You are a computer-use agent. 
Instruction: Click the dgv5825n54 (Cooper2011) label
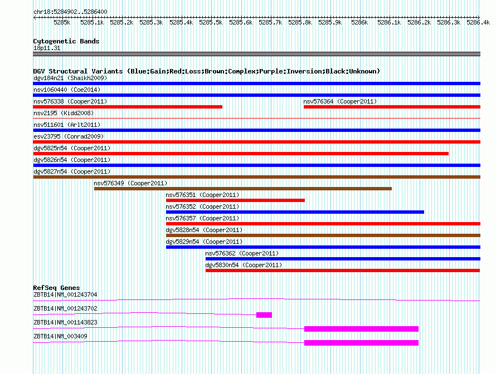[72, 148]
